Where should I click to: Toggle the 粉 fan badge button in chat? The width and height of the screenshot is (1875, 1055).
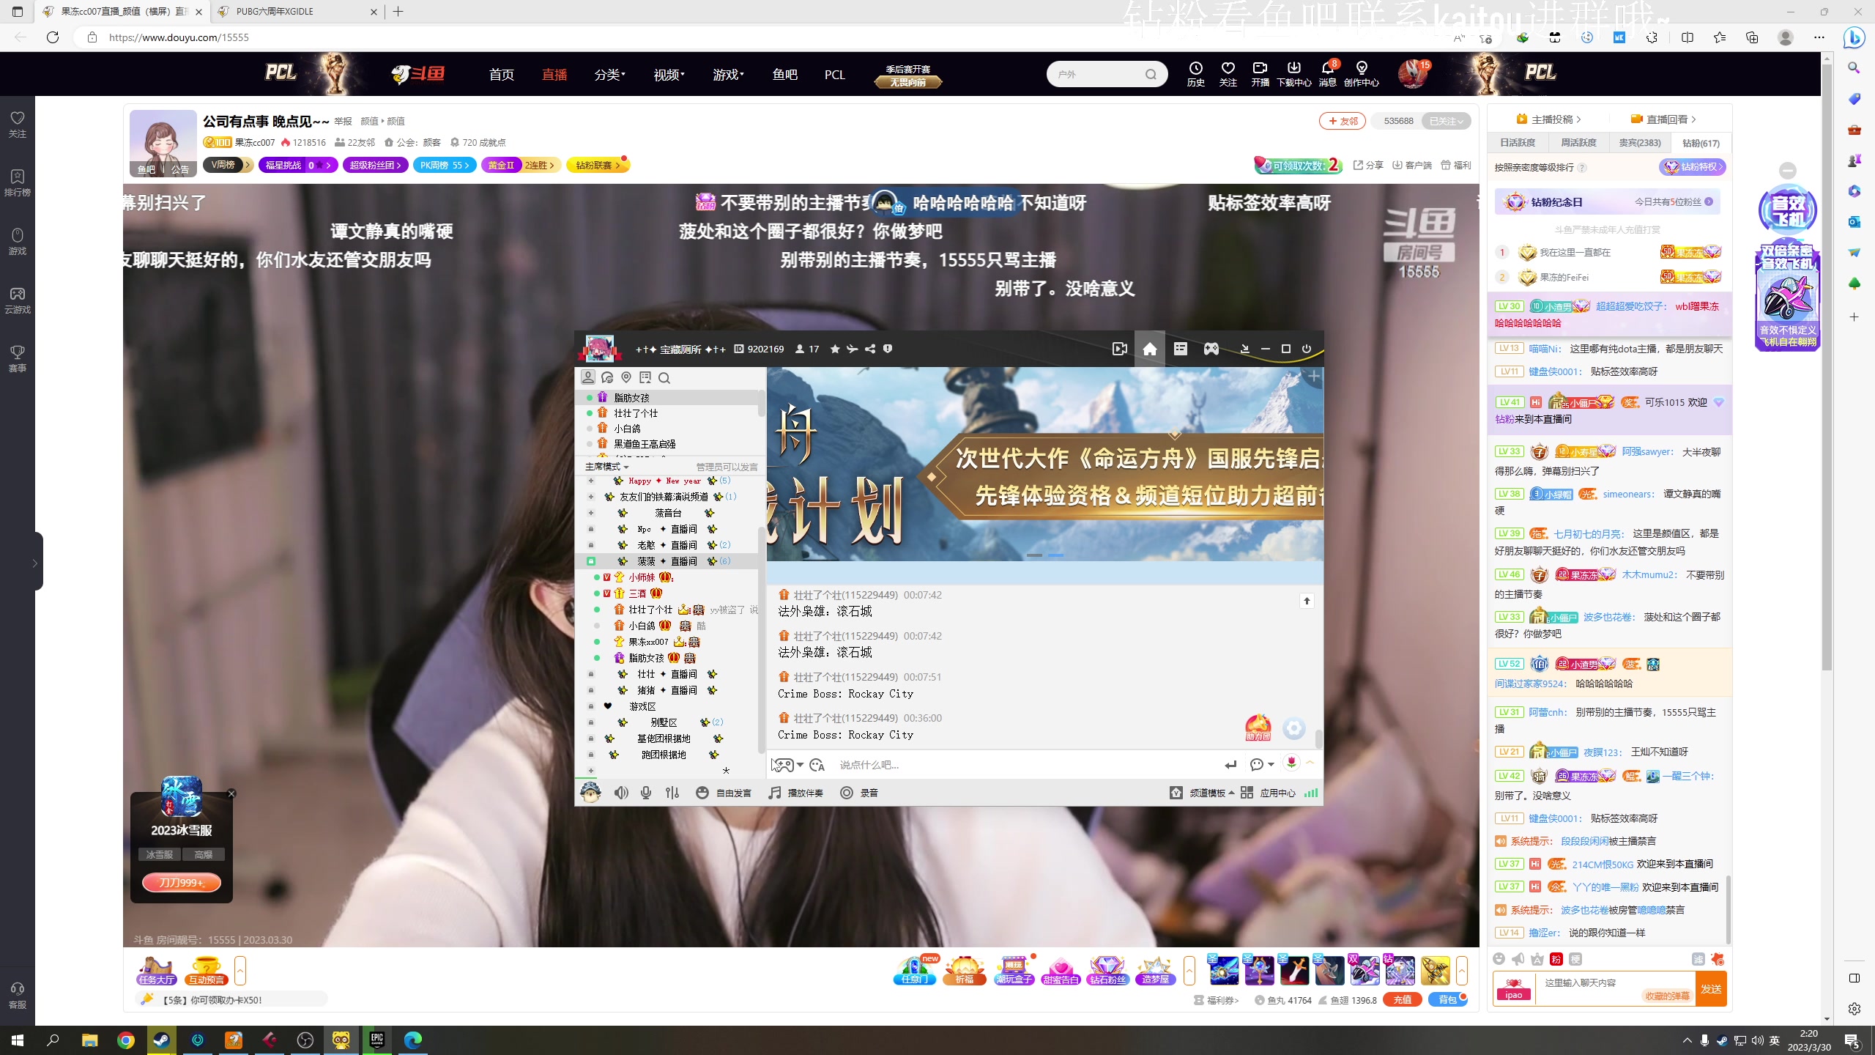(x=1556, y=959)
